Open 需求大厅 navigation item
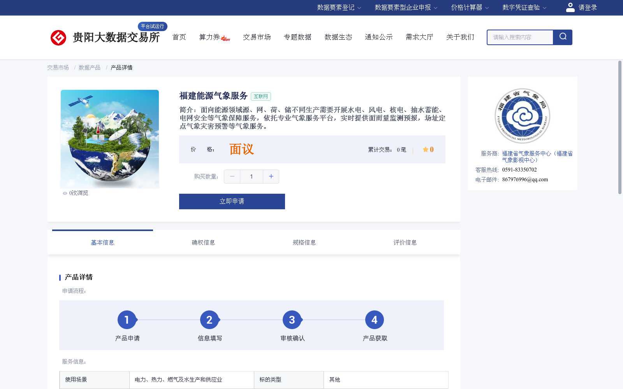623x389 pixels. [x=419, y=37]
